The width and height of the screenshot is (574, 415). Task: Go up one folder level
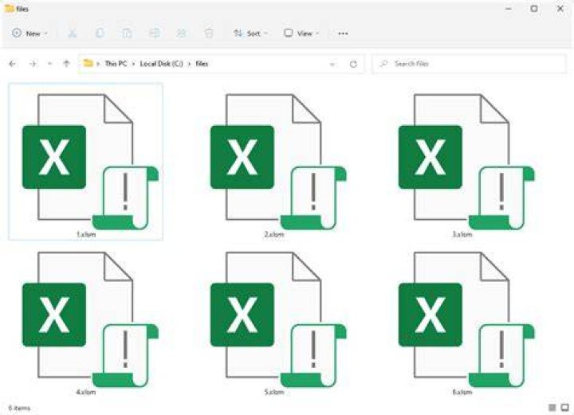click(x=66, y=64)
